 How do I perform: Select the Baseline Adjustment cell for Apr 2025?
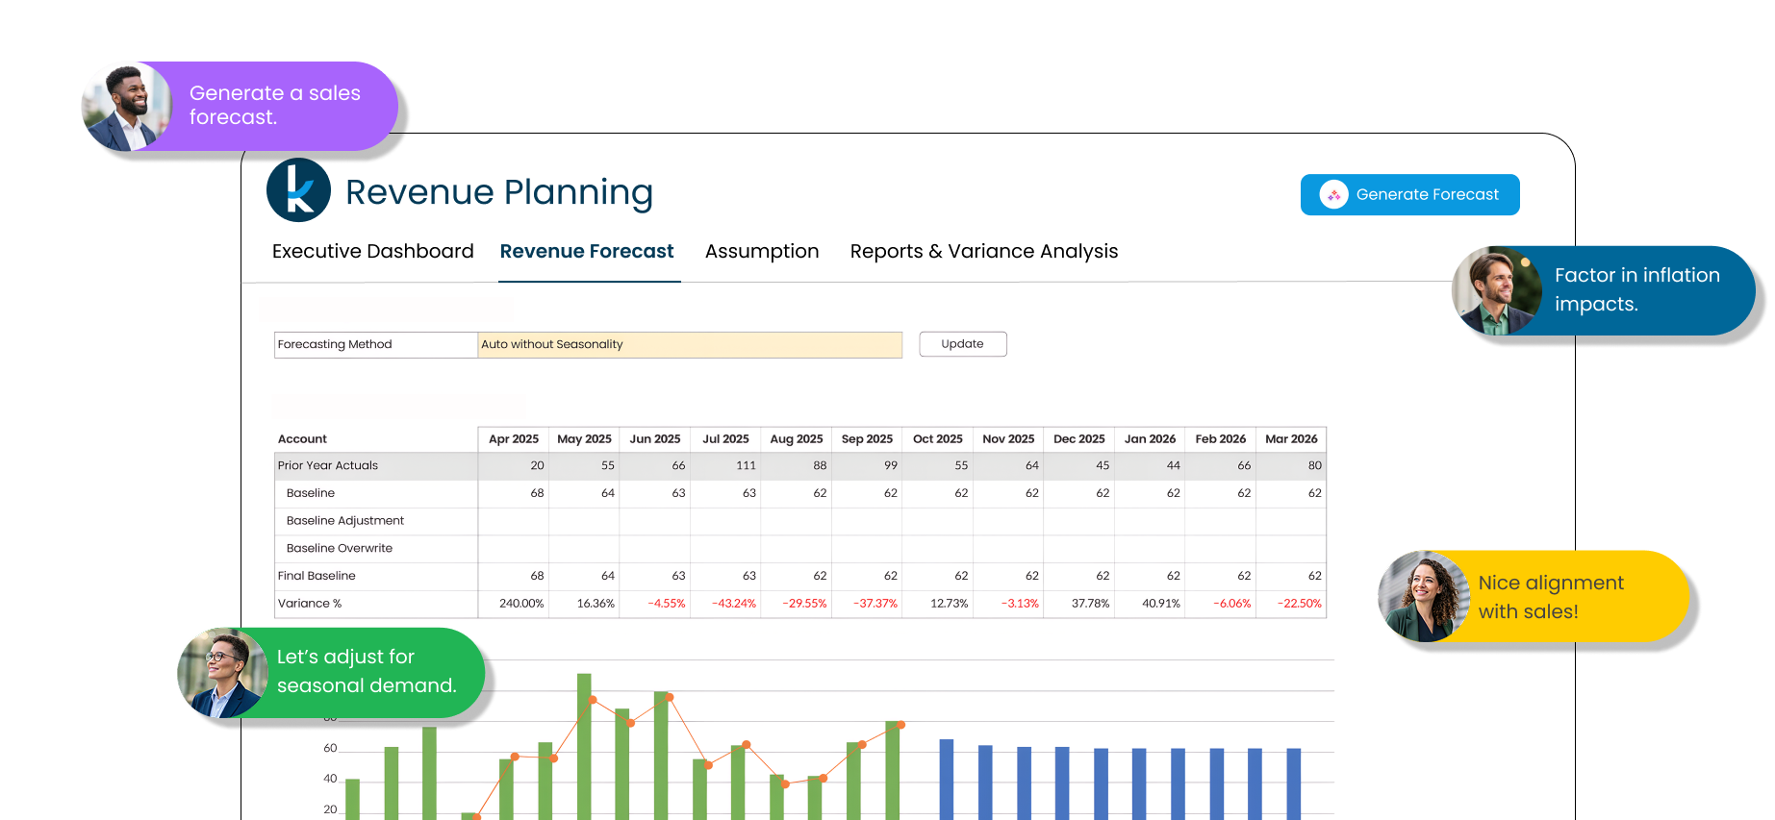point(514,521)
